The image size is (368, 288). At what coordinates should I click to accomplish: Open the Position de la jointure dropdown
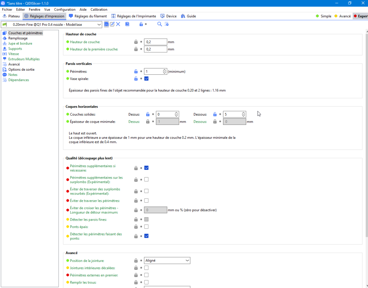(167, 260)
